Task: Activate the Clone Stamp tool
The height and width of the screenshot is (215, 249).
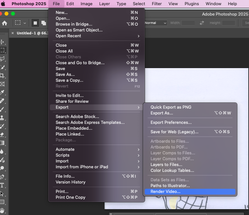Action: point(2,118)
